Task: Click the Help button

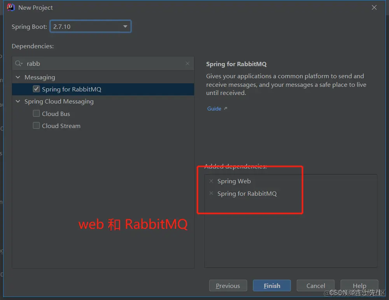Action: click(359, 286)
